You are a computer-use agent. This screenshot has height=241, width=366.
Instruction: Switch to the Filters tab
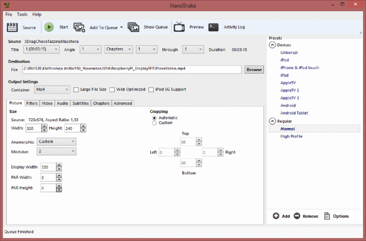click(32, 103)
